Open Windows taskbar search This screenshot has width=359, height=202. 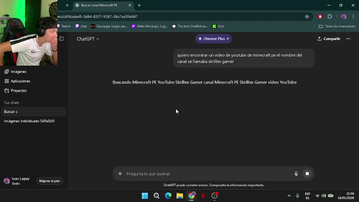pos(157,196)
